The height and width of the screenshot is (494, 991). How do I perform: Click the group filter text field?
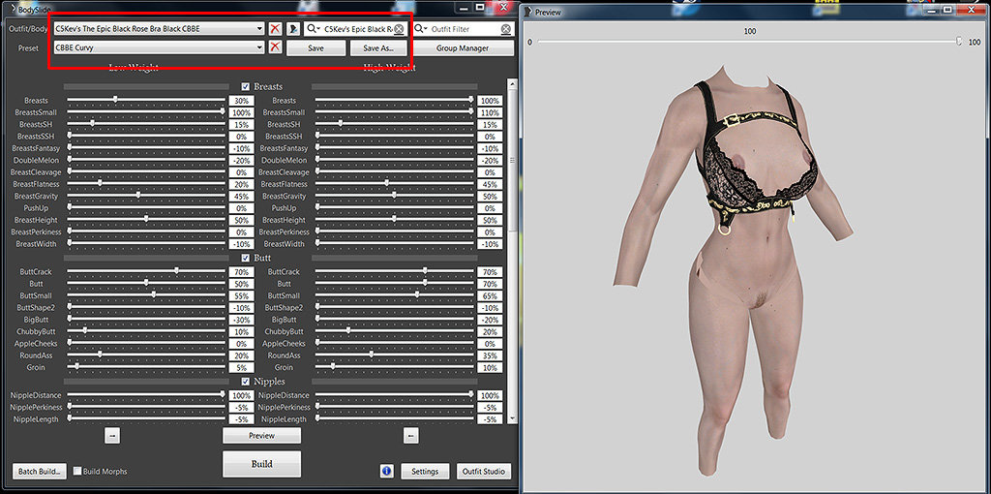click(357, 29)
